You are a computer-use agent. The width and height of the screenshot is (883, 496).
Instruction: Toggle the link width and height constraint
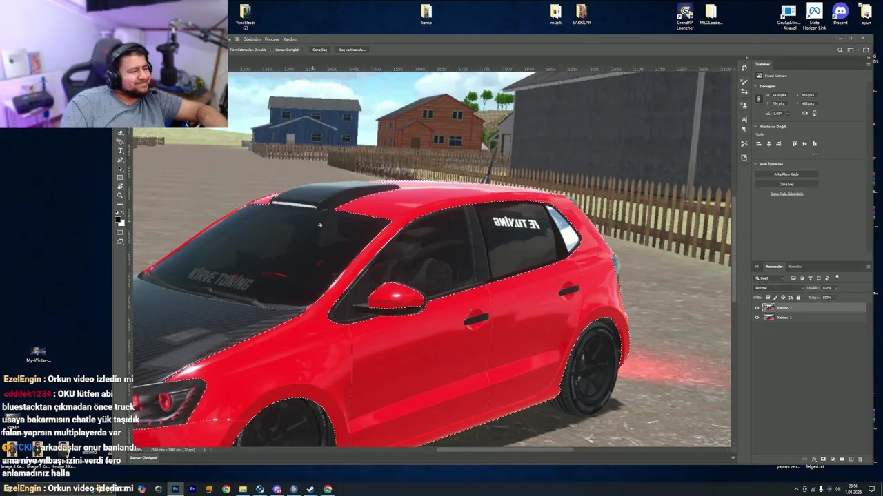(x=759, y=99)
